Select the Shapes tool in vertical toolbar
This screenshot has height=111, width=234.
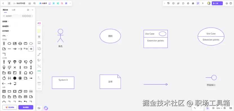click(39, 48)
